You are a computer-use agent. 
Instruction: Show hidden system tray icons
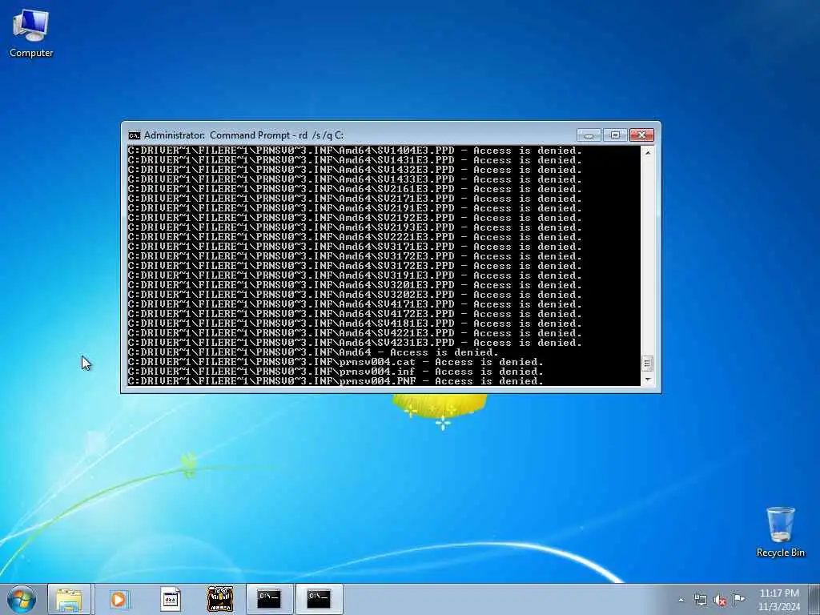click(x=681, y=600)
